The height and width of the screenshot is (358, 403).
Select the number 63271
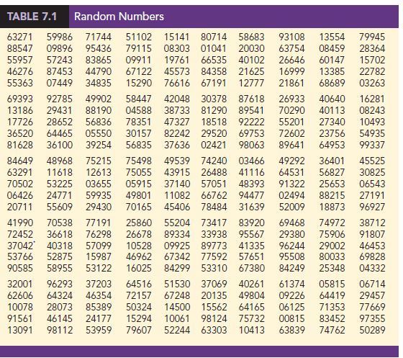click(x=20, y=37)
